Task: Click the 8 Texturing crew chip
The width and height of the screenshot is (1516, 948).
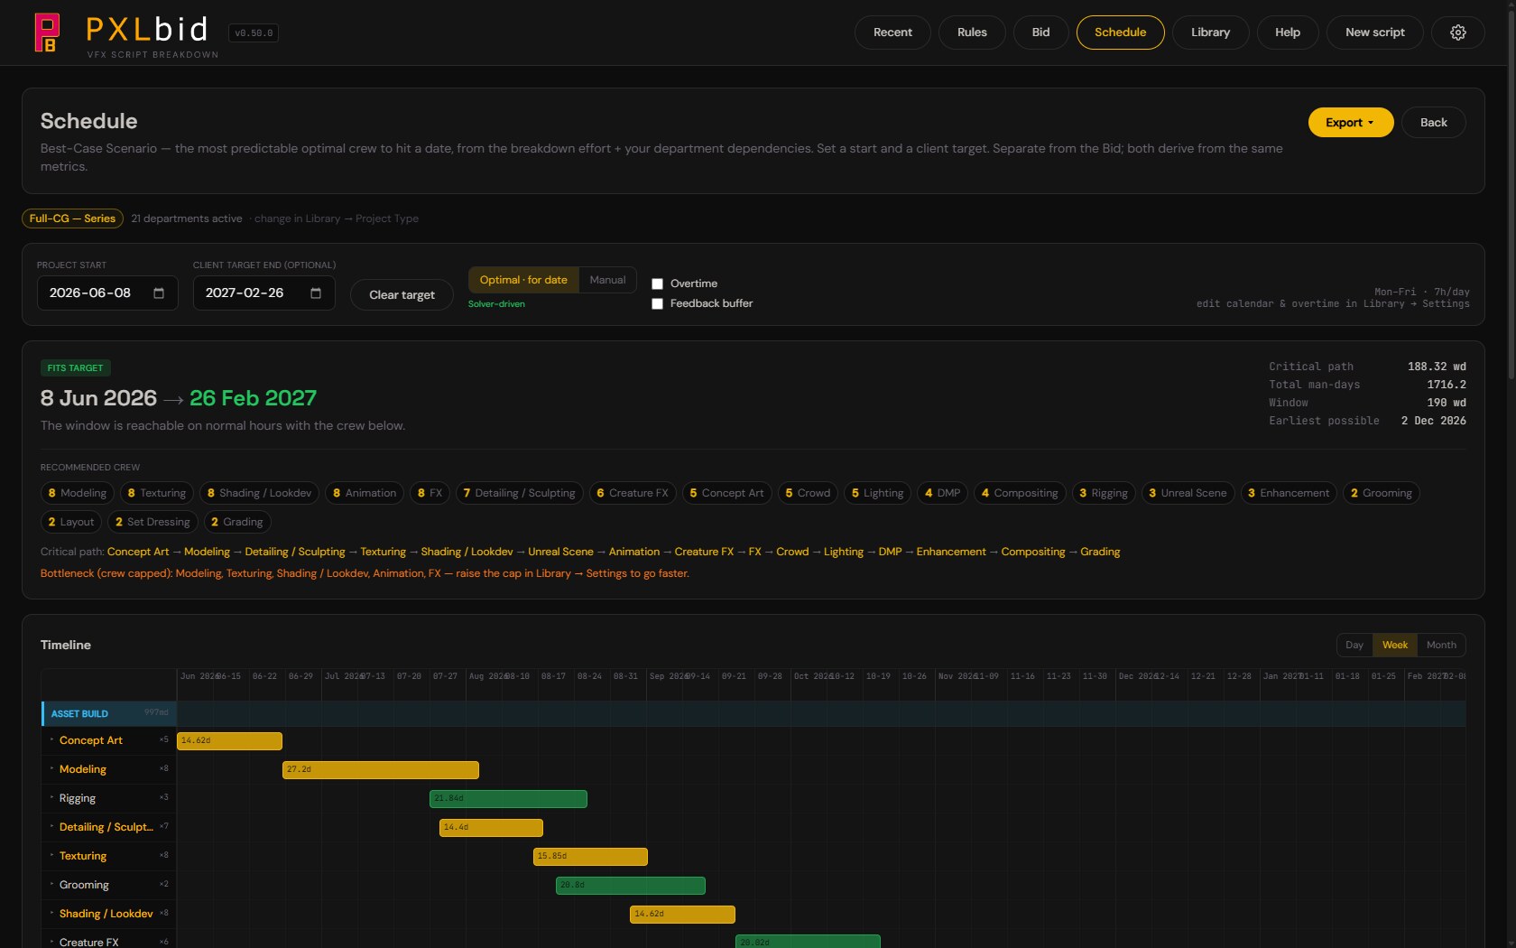Action: pyautogui.click(x=157, y=493)
